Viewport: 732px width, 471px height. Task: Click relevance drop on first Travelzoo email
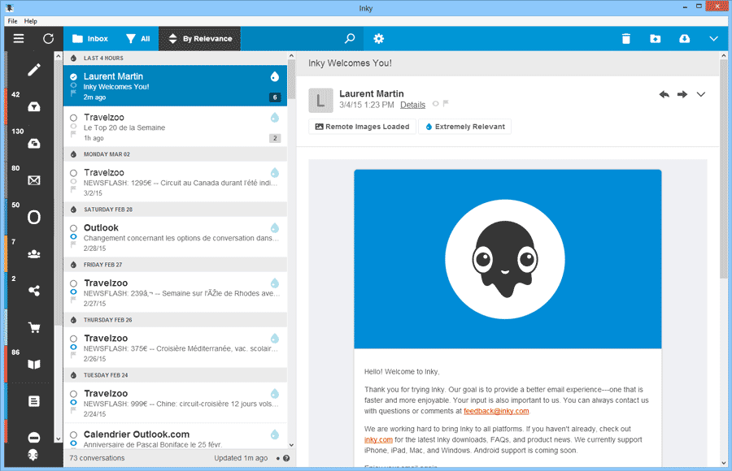click(x=275, y=117)
